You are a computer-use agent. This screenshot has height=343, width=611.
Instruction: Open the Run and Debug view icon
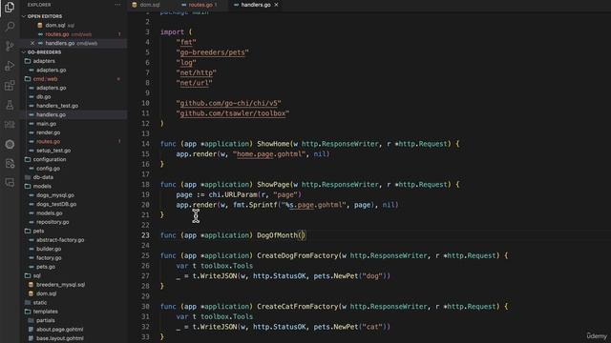pos(10,66)
